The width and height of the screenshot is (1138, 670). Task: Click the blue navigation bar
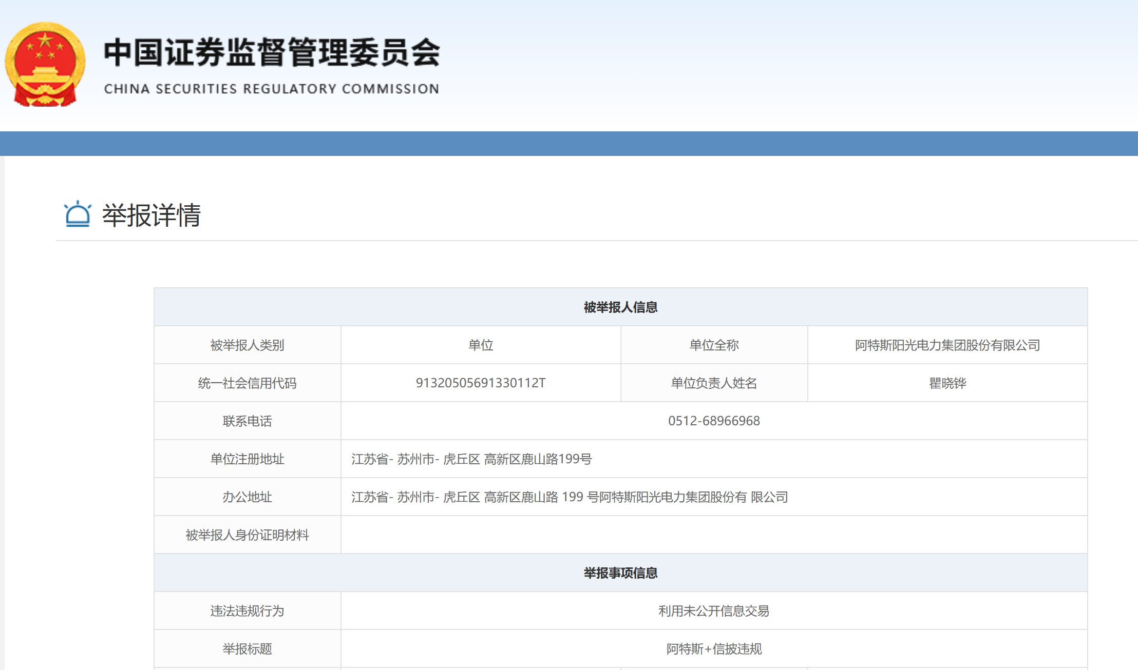pyautogui.click(x=569, y=144)
